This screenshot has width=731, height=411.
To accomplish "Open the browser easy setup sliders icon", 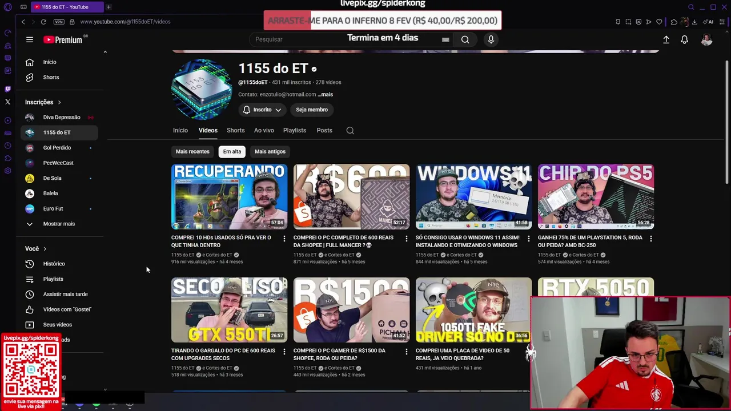I will click(x=722, y=22).
